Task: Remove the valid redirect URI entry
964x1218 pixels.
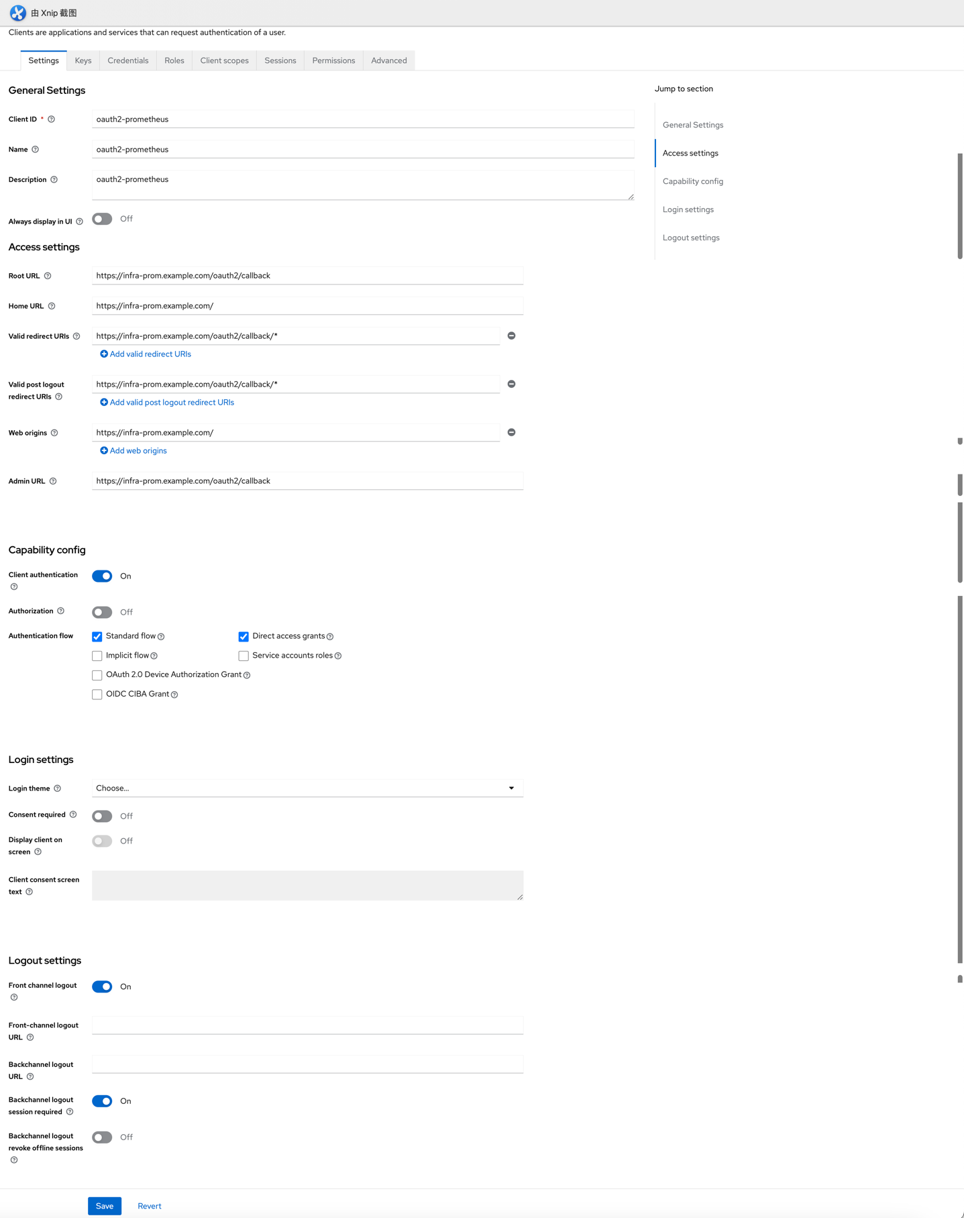Action: pos(511,336)
